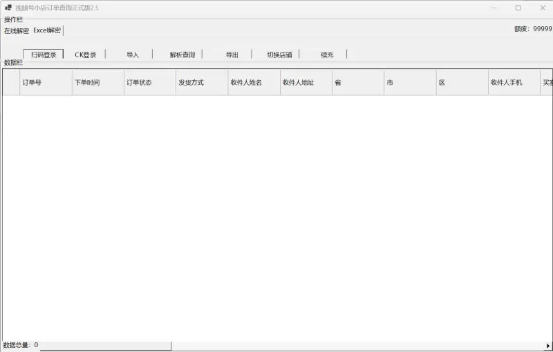The image size is (553, 352).
Task: Click the 下单时间 column header
Action: [x=97, y=82]
